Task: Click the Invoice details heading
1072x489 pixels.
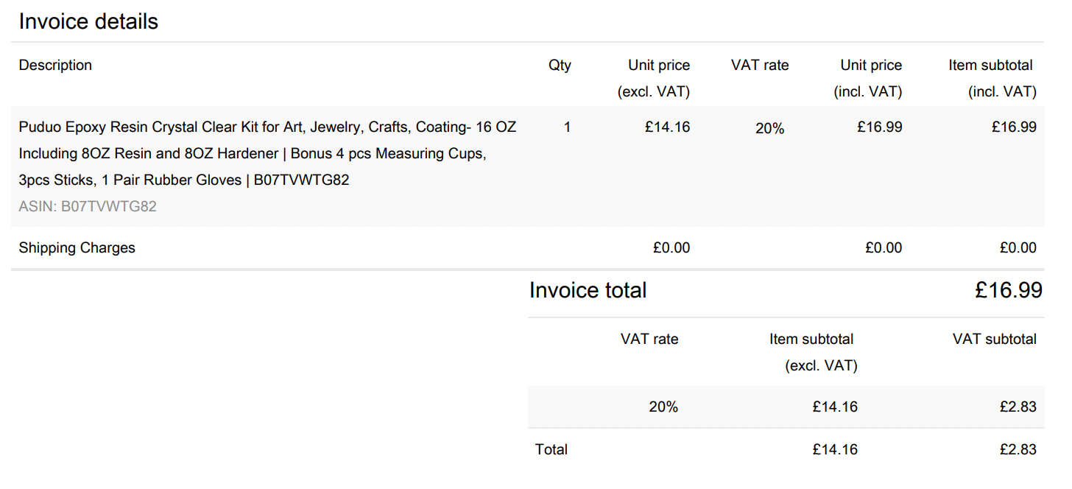Action: click(88, 21)
